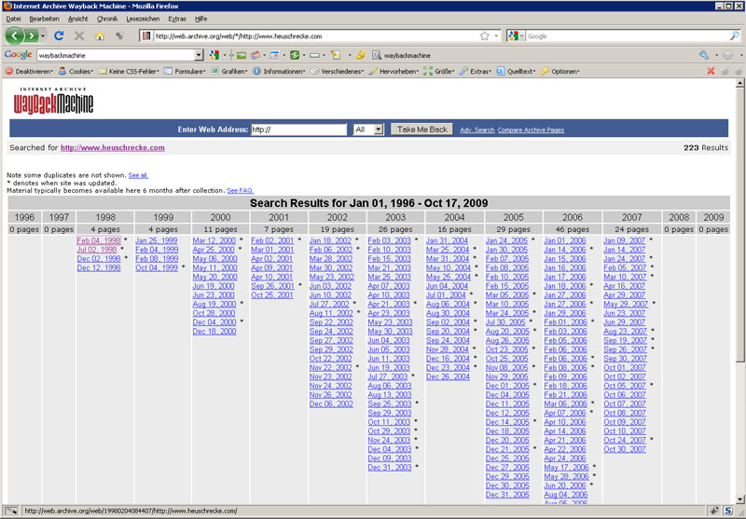Open the Mar 12, 2000 archive snapshot
This screenshot has height=519, width=746.
(214, 240)
